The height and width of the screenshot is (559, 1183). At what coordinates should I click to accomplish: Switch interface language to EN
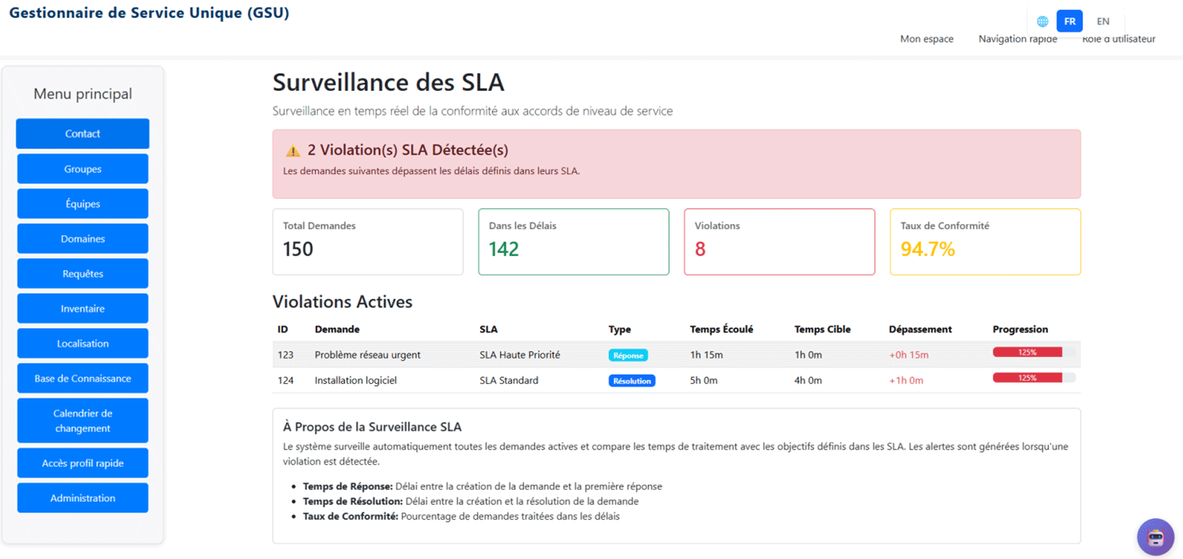click(x=1103, y=21)
